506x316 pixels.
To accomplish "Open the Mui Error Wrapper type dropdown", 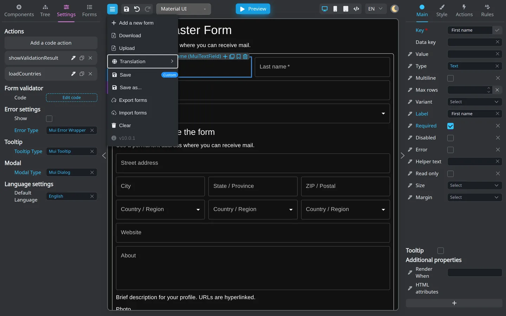I will tap(72, 130).
